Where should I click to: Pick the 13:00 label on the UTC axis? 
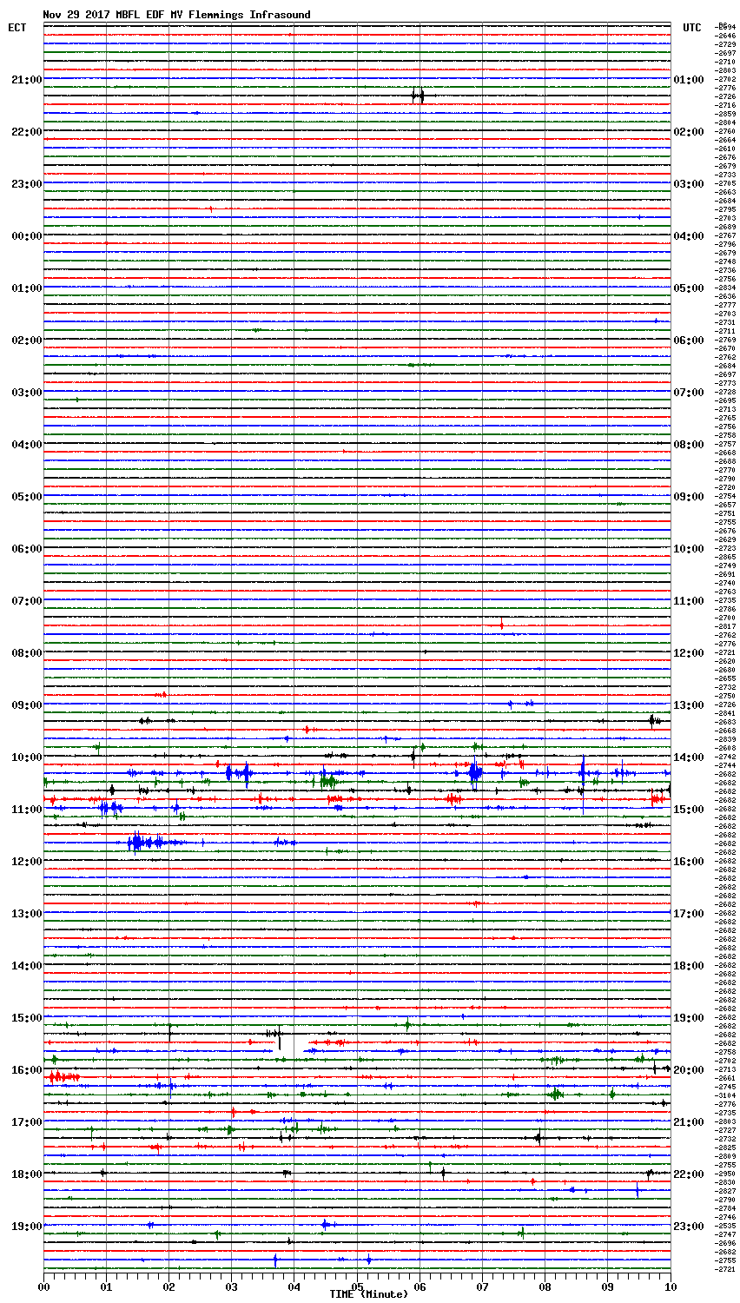[689, 705]
